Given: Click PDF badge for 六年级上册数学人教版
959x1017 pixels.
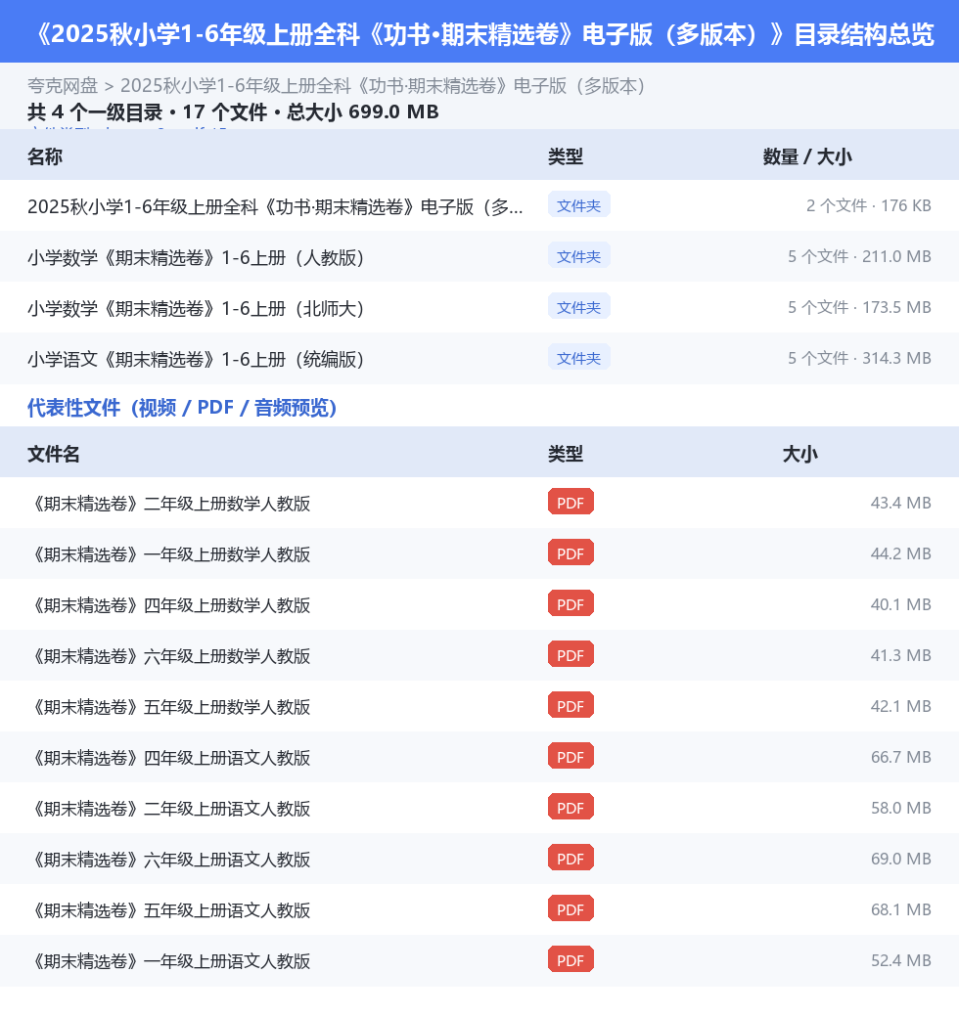Looking at the screenshot, I should coord(571,654).
